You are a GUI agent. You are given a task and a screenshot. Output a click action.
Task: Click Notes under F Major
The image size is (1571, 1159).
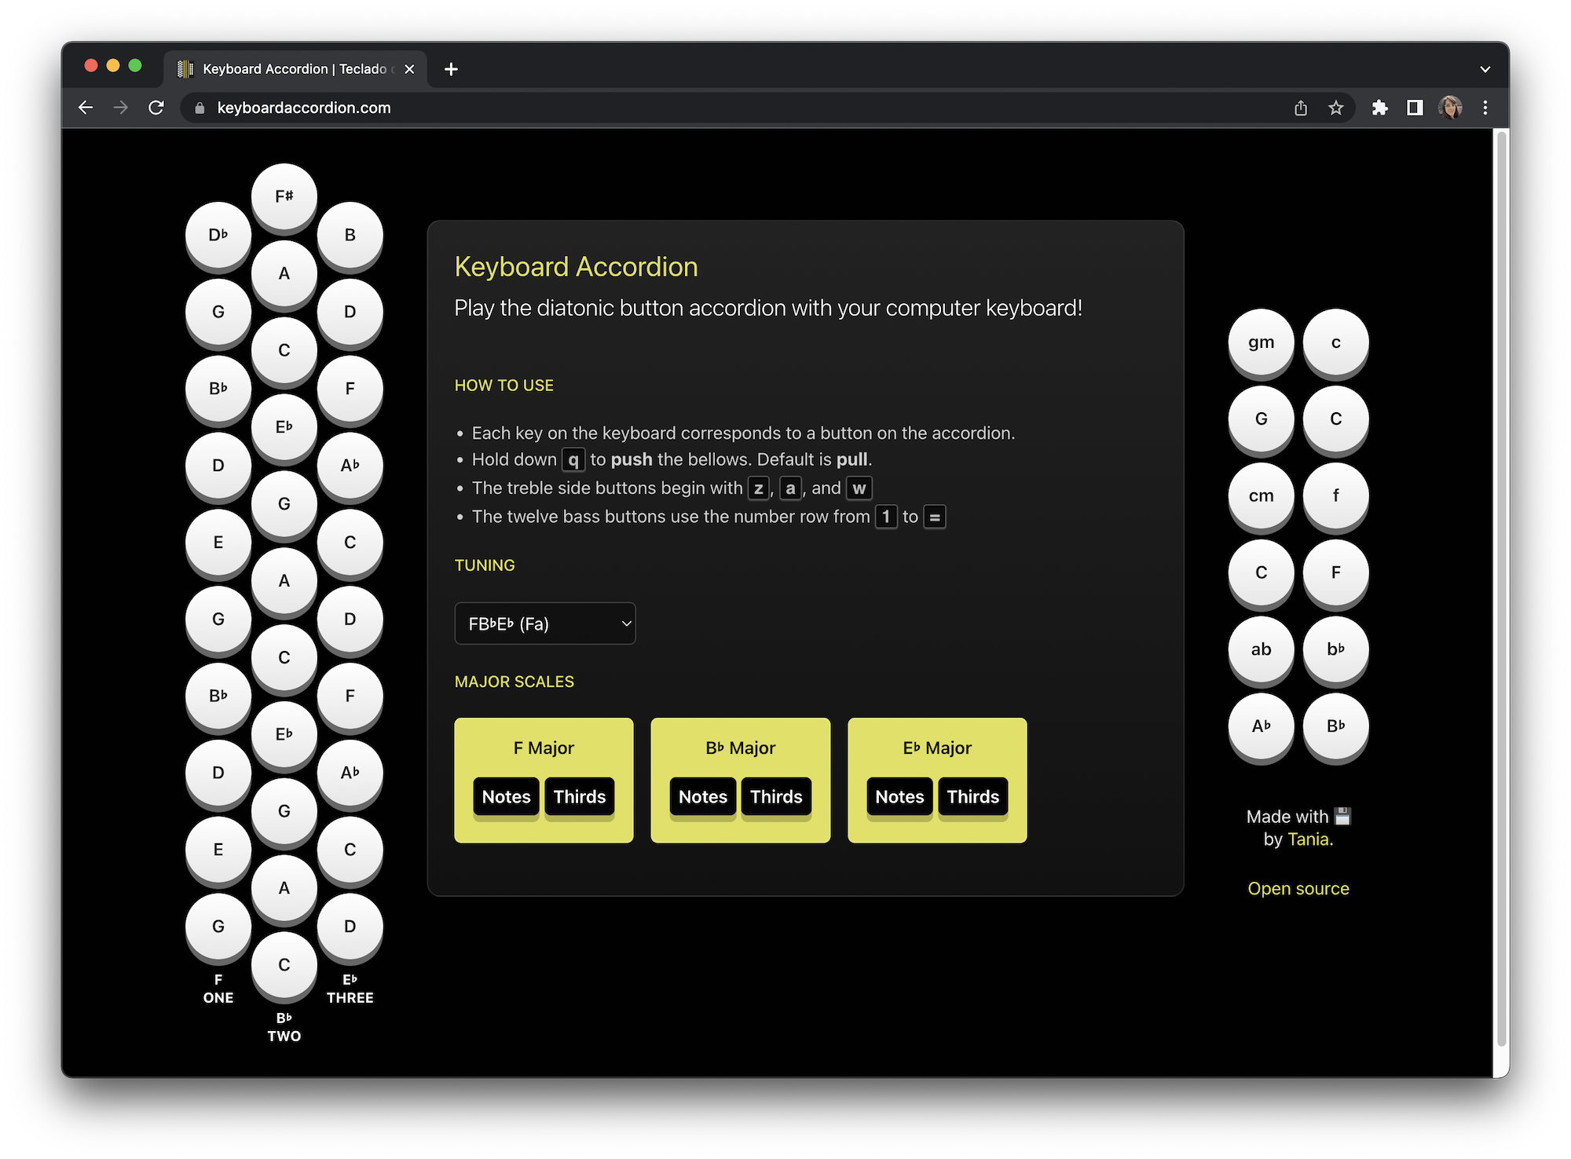506,797
